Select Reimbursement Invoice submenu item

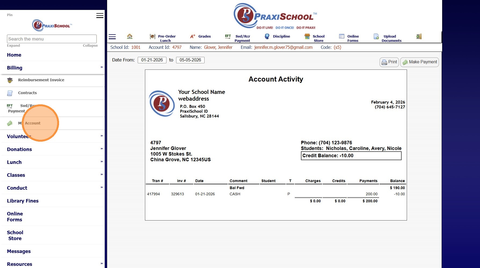coord(41,80)
